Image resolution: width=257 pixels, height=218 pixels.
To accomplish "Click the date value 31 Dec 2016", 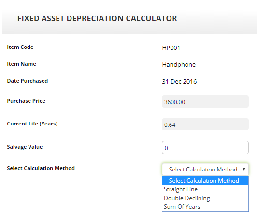I will click(179, 82).
